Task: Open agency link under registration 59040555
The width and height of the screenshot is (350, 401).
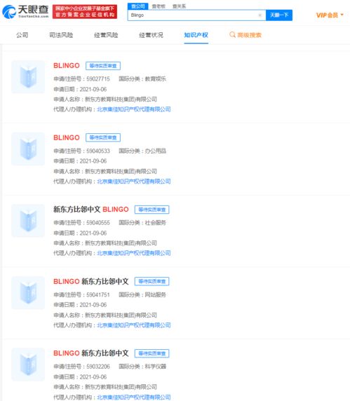Action: pos(134,253)
